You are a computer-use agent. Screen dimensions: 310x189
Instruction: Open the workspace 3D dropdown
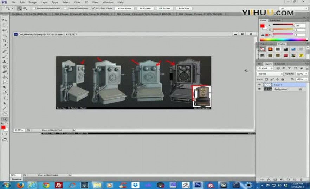[x=293, y=8]
